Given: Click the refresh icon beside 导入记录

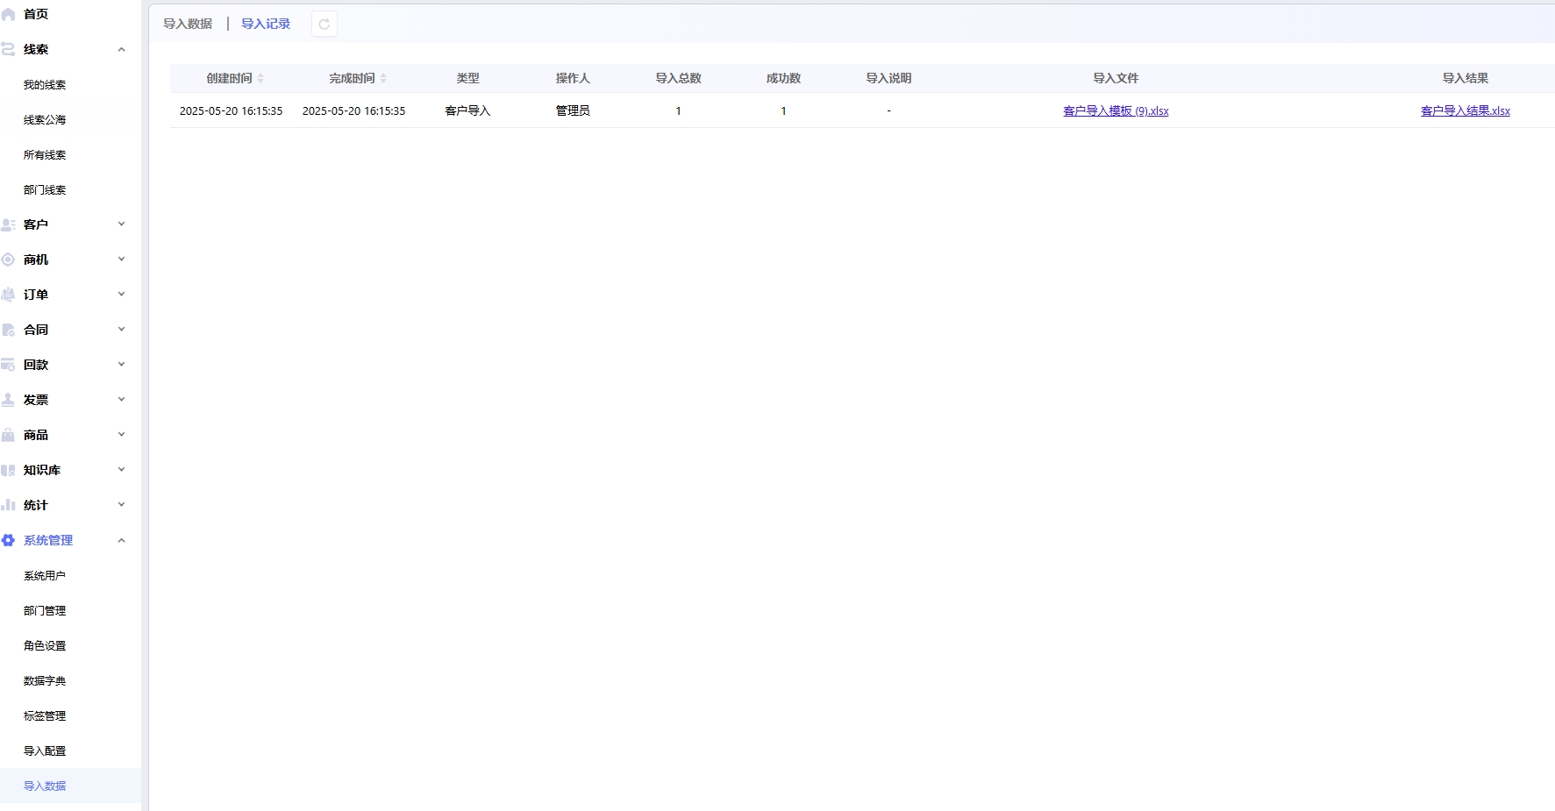Looking at the screenshot, I should [325, 25].
